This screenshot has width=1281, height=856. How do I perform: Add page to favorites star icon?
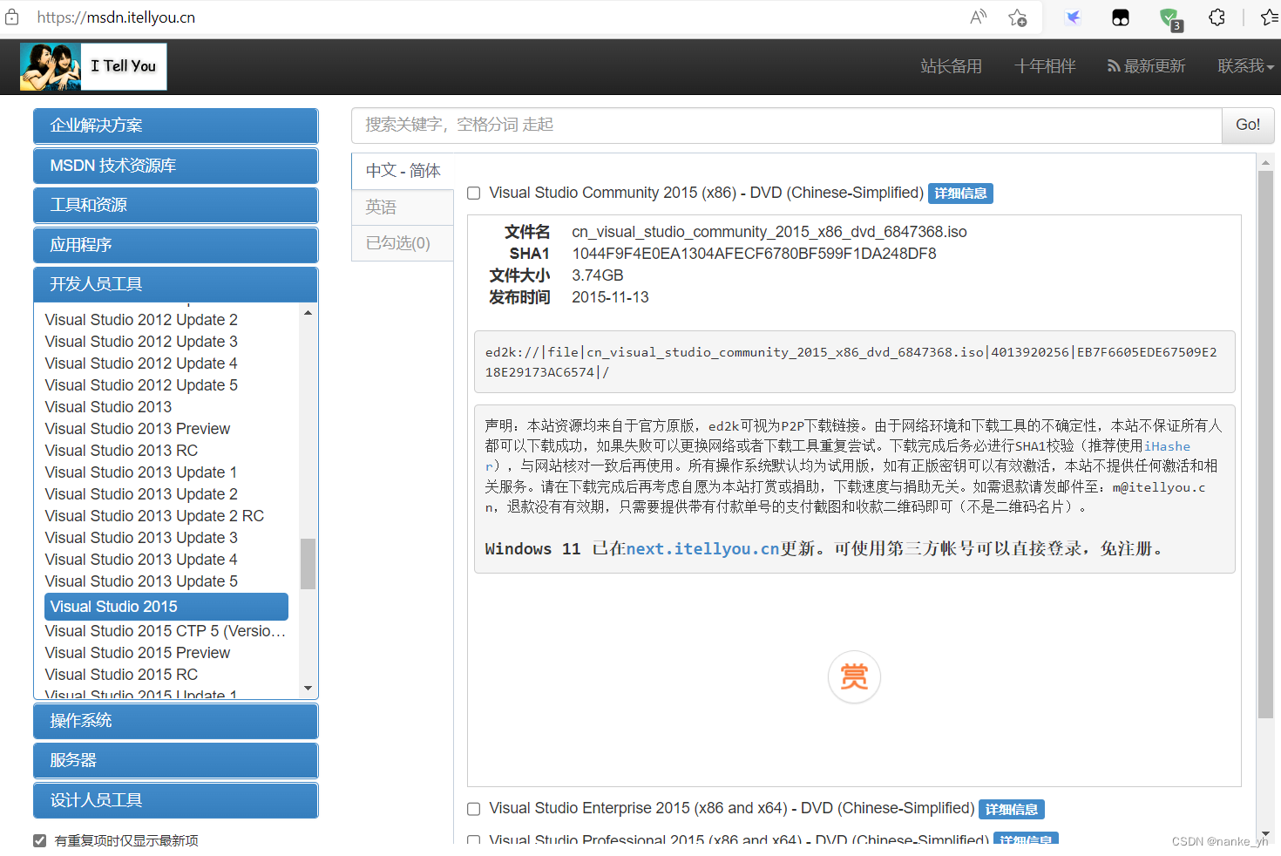tap(1017, 17)
